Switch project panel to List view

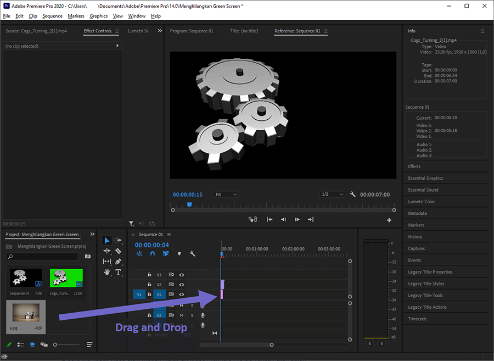click(20, 345)
